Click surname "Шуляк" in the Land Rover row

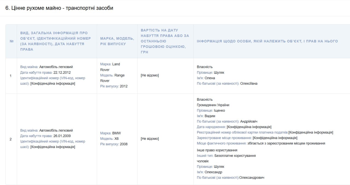point(219,73)
